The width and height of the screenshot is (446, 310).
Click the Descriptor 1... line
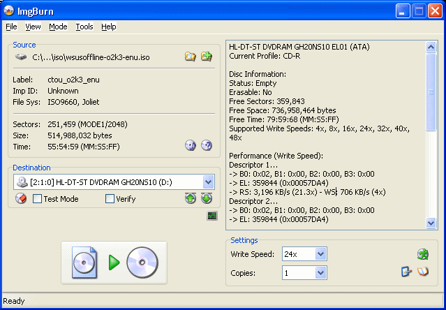[253, 165]
